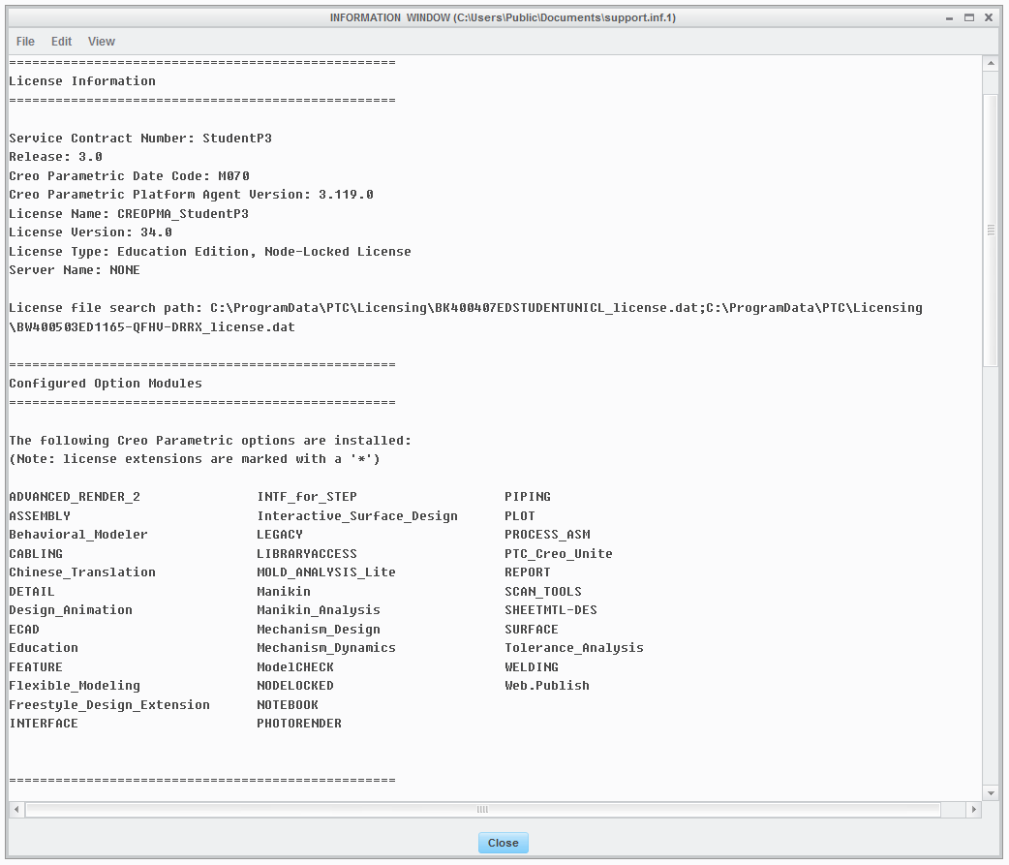The image size is (1009, 865).
Task: Click ADVANCED_RENDER_2 option
Action: tap(74, 497)
